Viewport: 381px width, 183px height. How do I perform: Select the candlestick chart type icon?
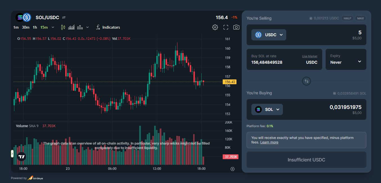[x=63, y=27]
